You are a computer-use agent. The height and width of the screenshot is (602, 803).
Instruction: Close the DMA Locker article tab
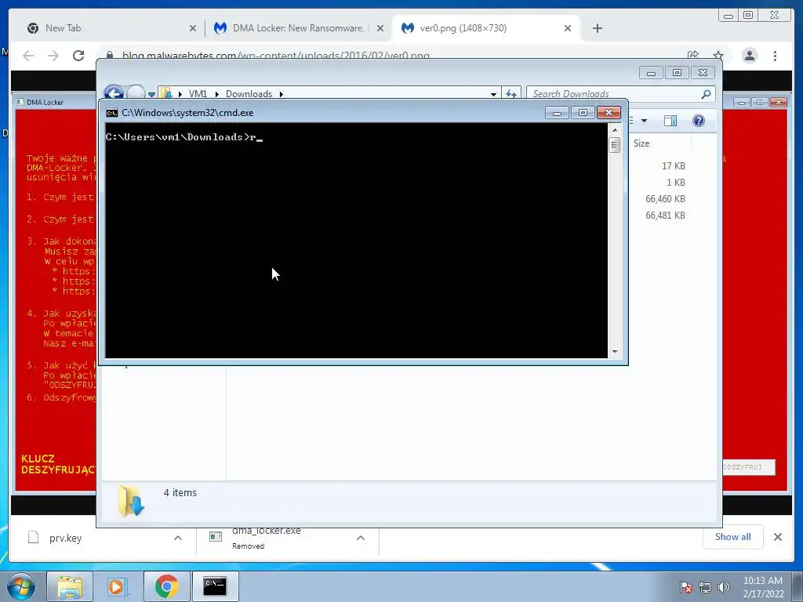point(380,29)
